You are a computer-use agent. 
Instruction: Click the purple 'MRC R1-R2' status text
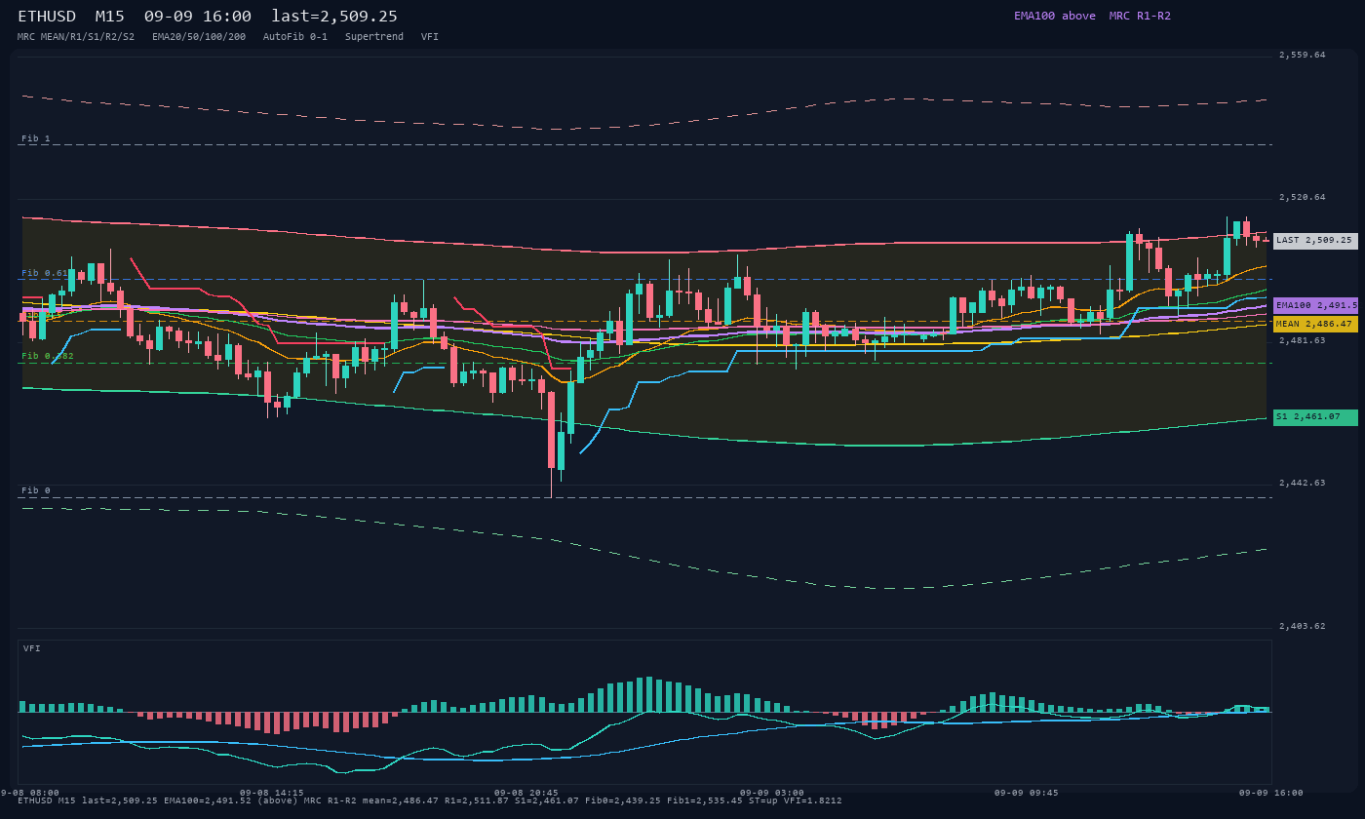1140,16
